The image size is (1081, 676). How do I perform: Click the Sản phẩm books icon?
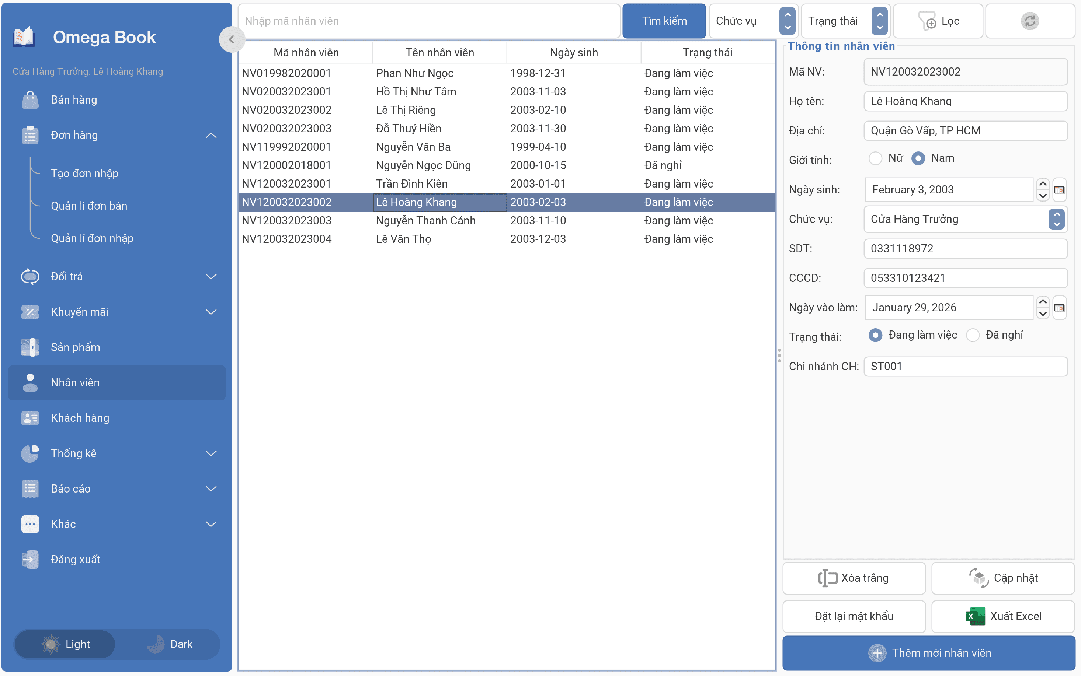(x=30, y=347)
